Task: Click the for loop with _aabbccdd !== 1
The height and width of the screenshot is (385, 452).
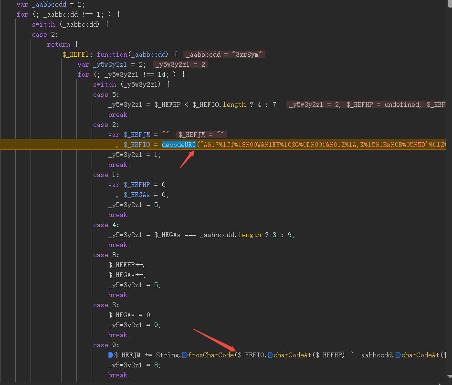Action: [x=68, y=14]
